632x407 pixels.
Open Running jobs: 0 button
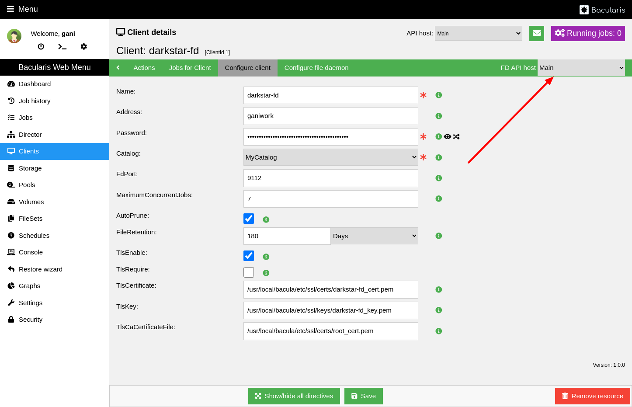click(588, 33)
